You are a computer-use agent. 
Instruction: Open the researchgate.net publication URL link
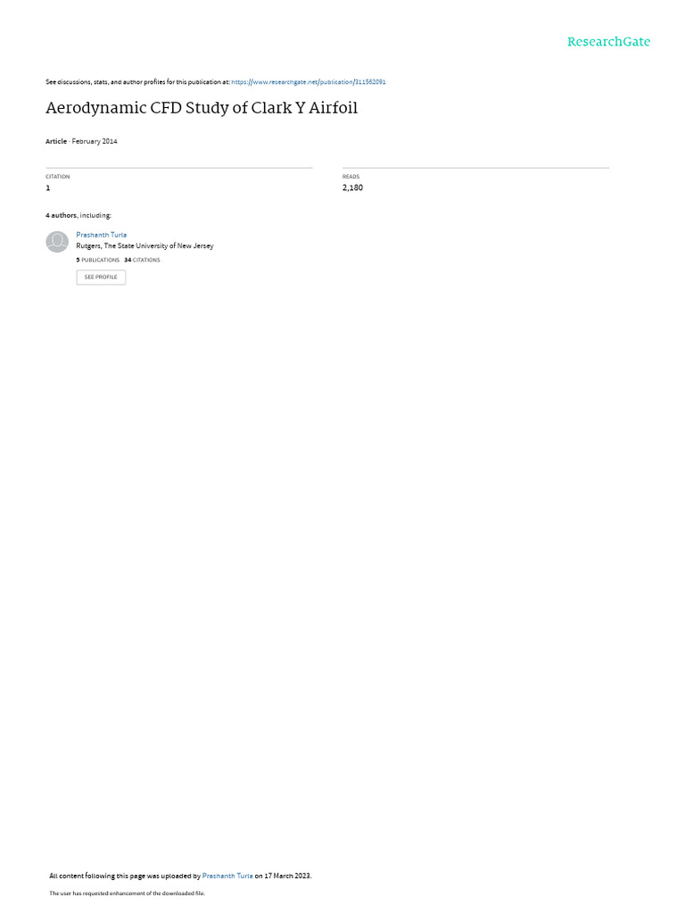click(308, 82)
